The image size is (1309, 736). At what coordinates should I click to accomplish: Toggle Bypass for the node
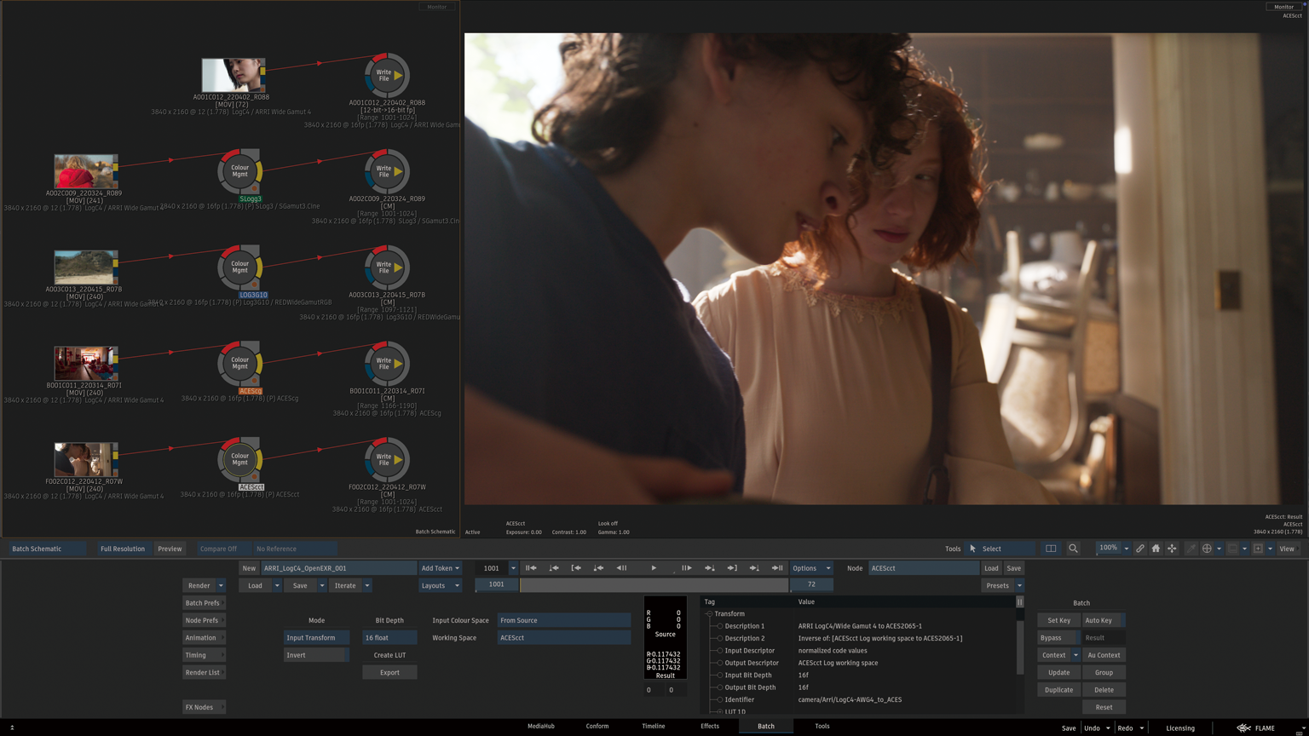click(x=1057, y=638)
